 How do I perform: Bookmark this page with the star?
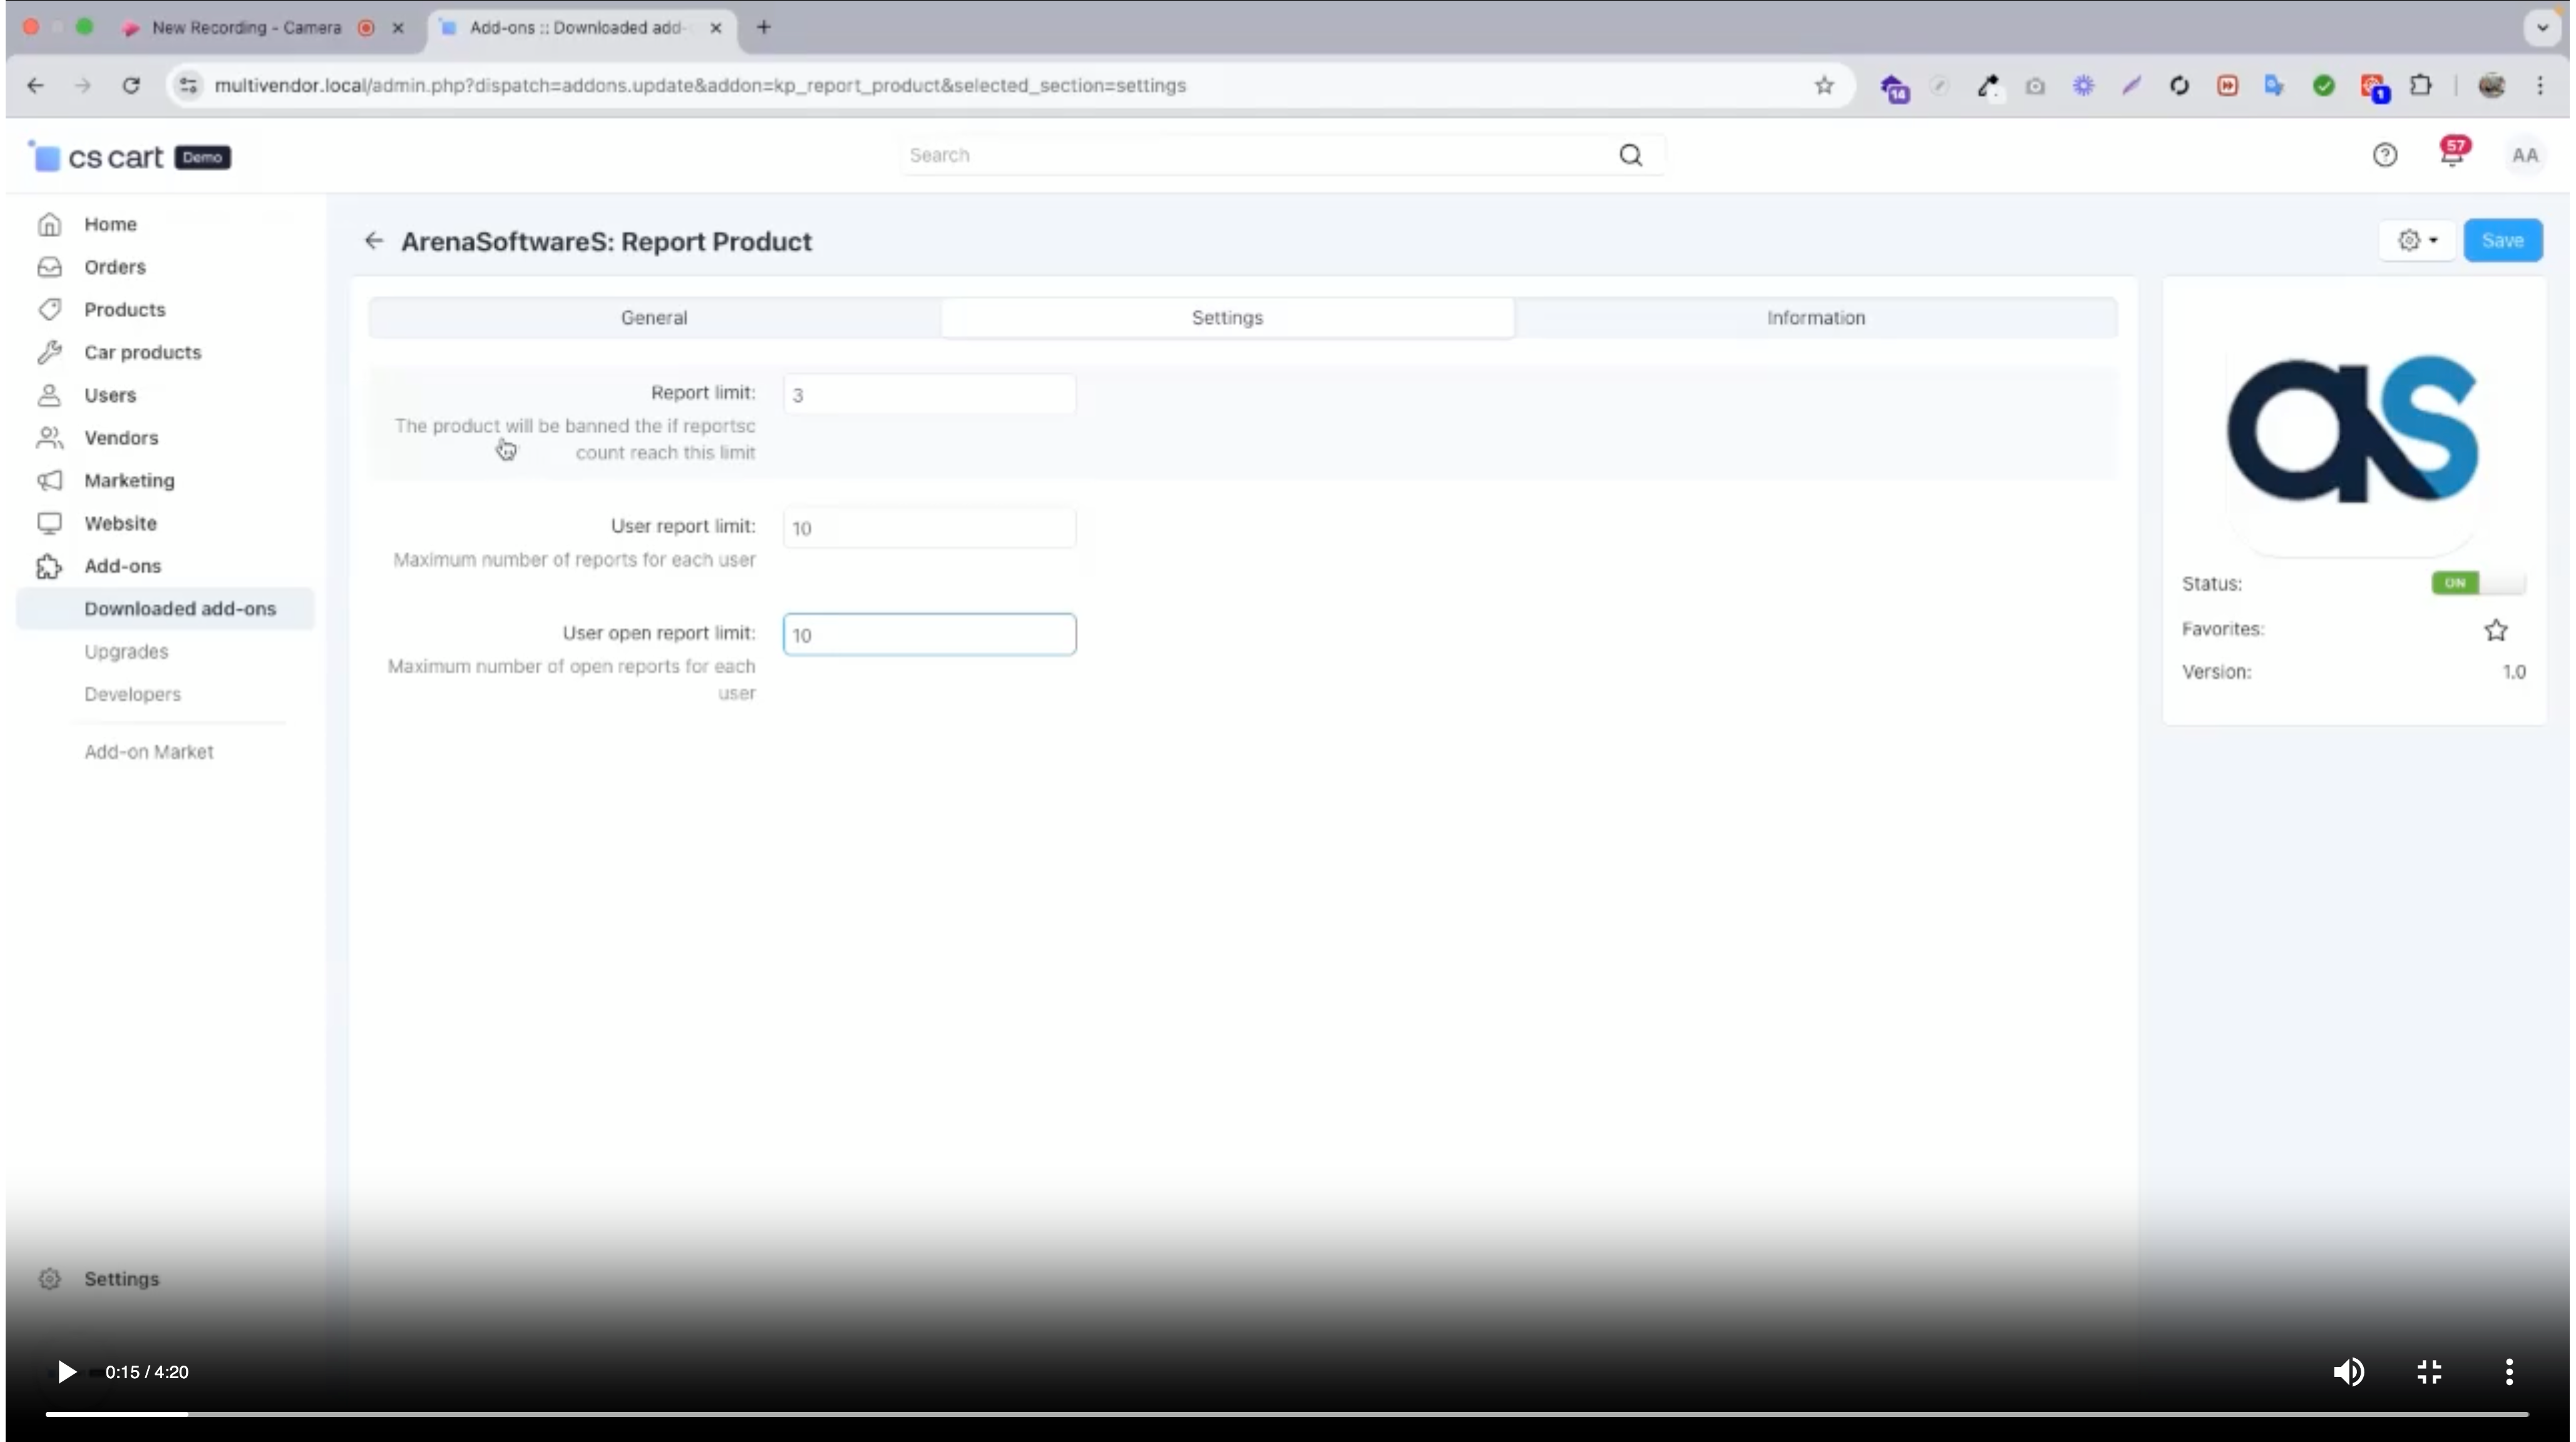click(x=1824, y=86)
